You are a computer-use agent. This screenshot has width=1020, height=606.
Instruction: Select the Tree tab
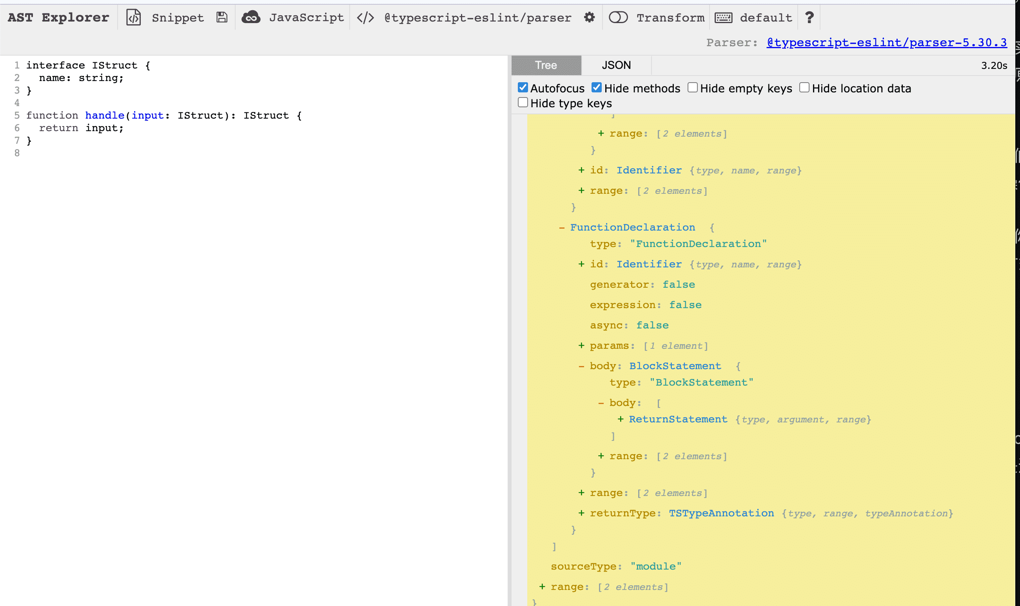coord(546,65)
